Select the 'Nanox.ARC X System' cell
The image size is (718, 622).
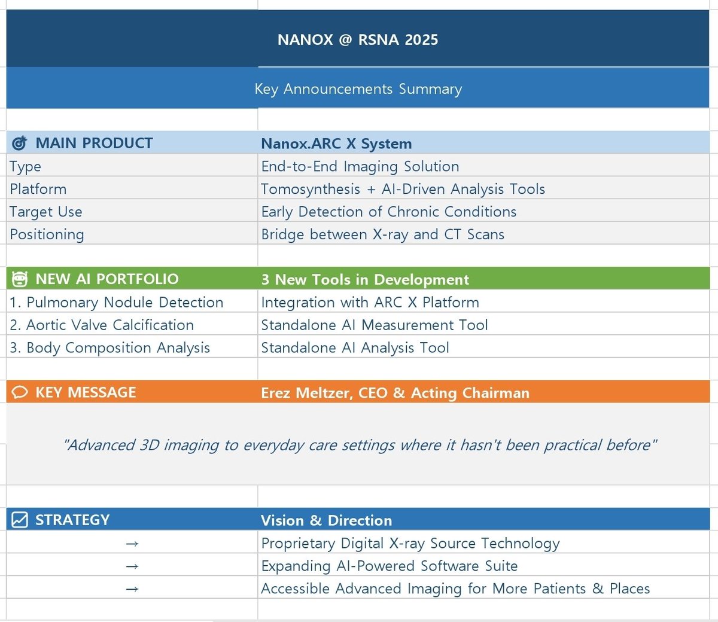click(483, 143)
